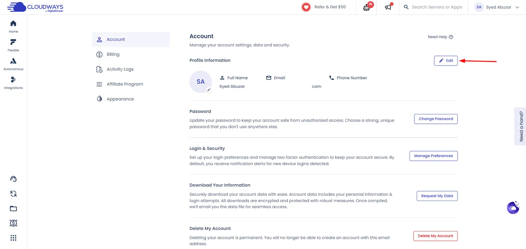Viewport: 526px width, 249px height.
Task: Open the projects folder icon in sidebar
Action: tap(14, 208)
